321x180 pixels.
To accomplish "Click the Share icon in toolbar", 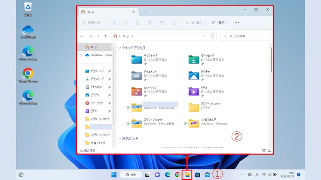I will pos(162,22).
